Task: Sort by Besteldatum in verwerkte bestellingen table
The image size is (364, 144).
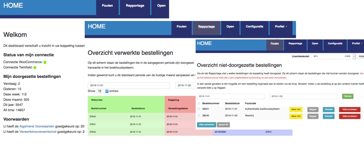Action: point(139,108)
